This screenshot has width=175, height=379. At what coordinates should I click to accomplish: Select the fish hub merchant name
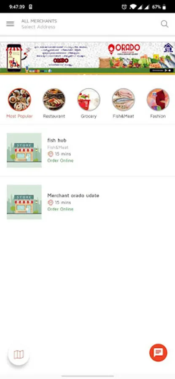[x=57, y=140]
